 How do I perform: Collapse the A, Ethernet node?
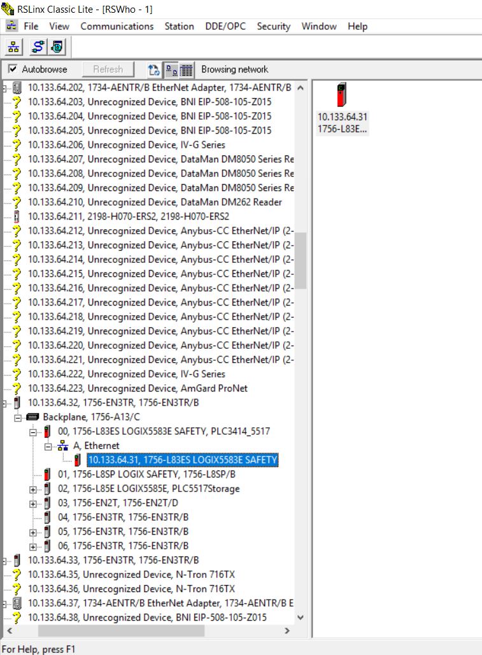48,446
